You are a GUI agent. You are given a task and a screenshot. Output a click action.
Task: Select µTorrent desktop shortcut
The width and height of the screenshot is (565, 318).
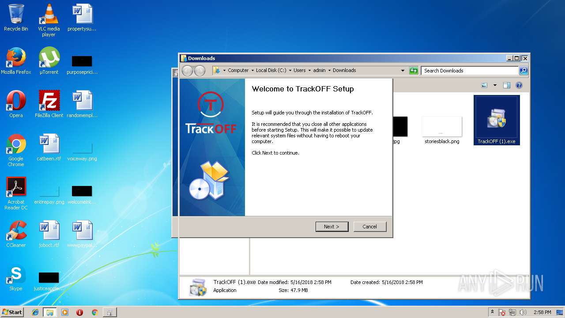pos(49,61)
